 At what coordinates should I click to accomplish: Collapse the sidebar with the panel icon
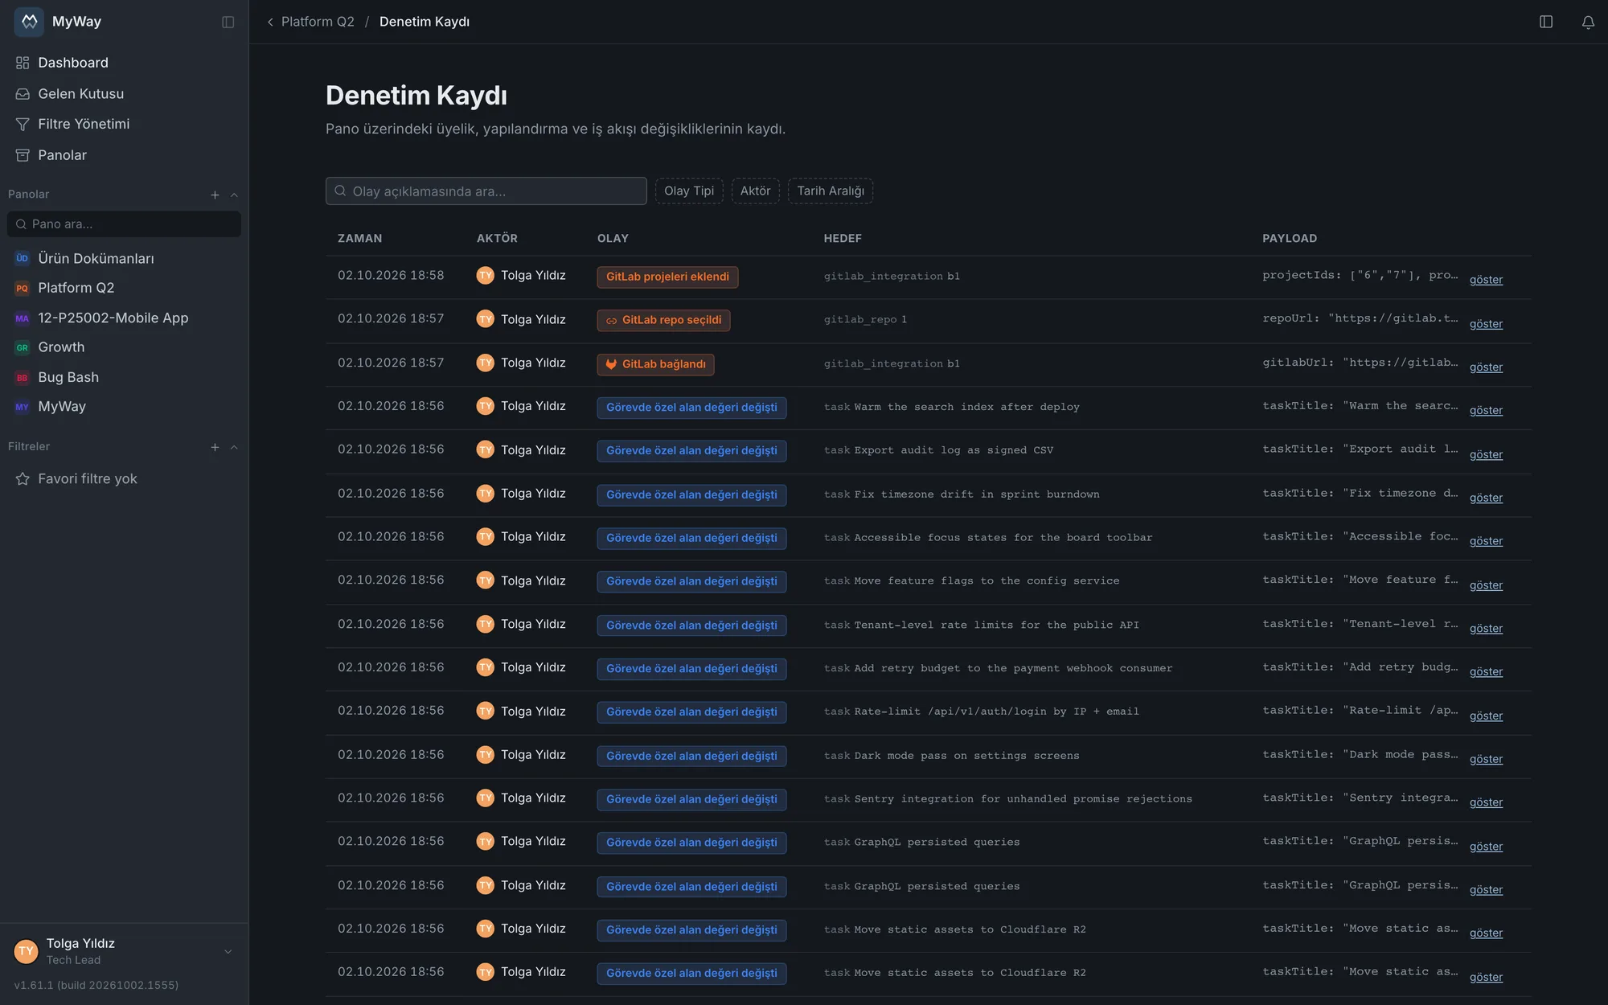(228, 22)
